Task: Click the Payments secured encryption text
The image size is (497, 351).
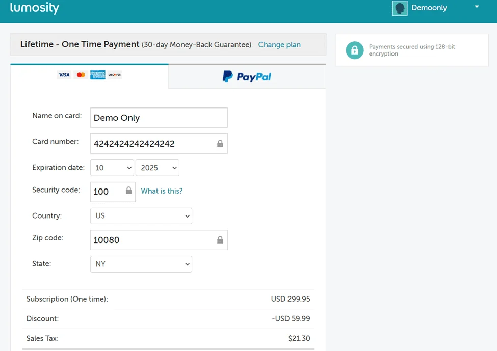Action: [x=412, y=50]
